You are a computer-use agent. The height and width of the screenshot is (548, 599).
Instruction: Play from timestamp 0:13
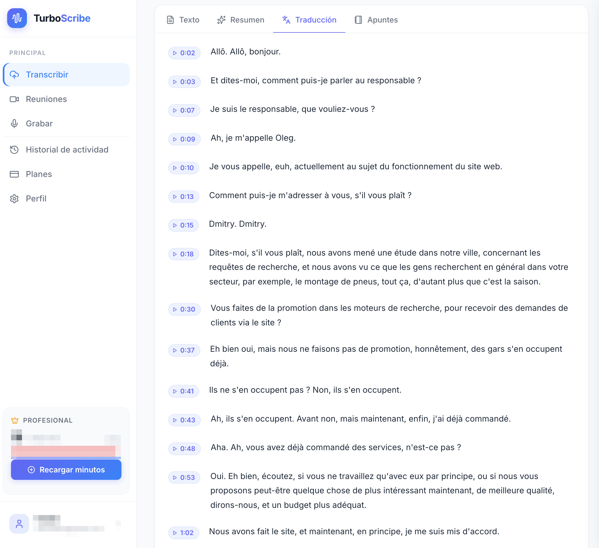(184, 196)
